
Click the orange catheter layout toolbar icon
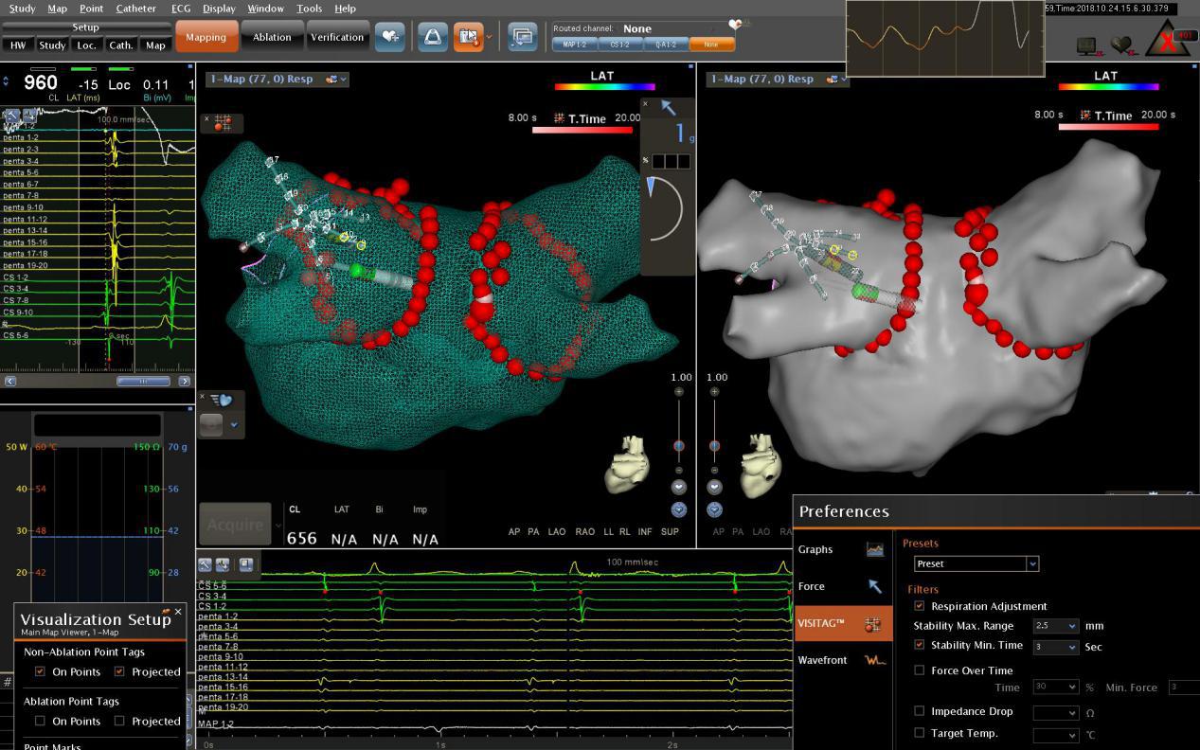click(468, 37)
